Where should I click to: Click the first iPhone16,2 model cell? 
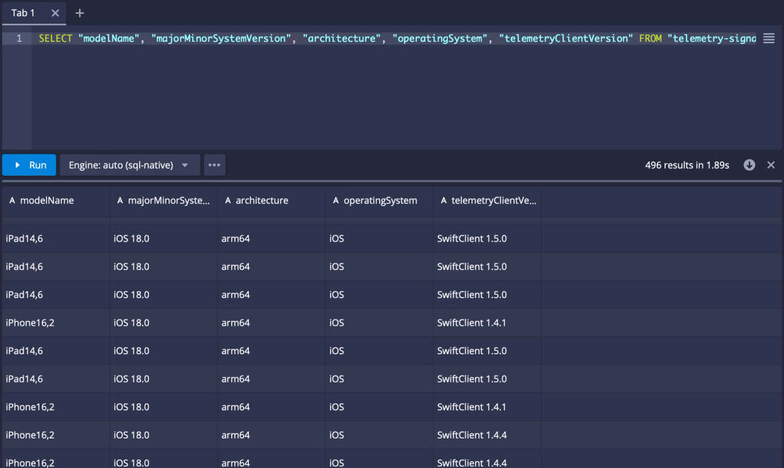click(30, 323)
